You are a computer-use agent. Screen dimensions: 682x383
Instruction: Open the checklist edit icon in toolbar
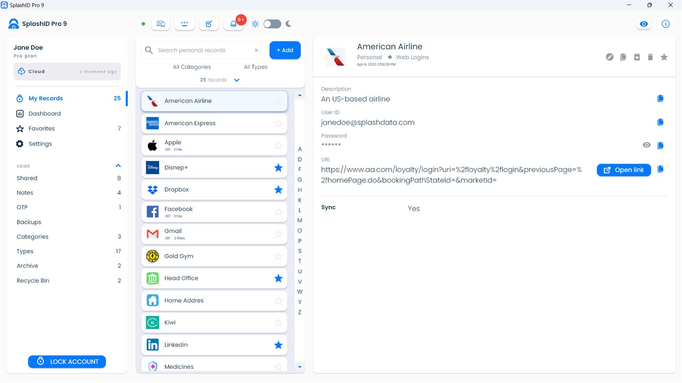point(209,24)
